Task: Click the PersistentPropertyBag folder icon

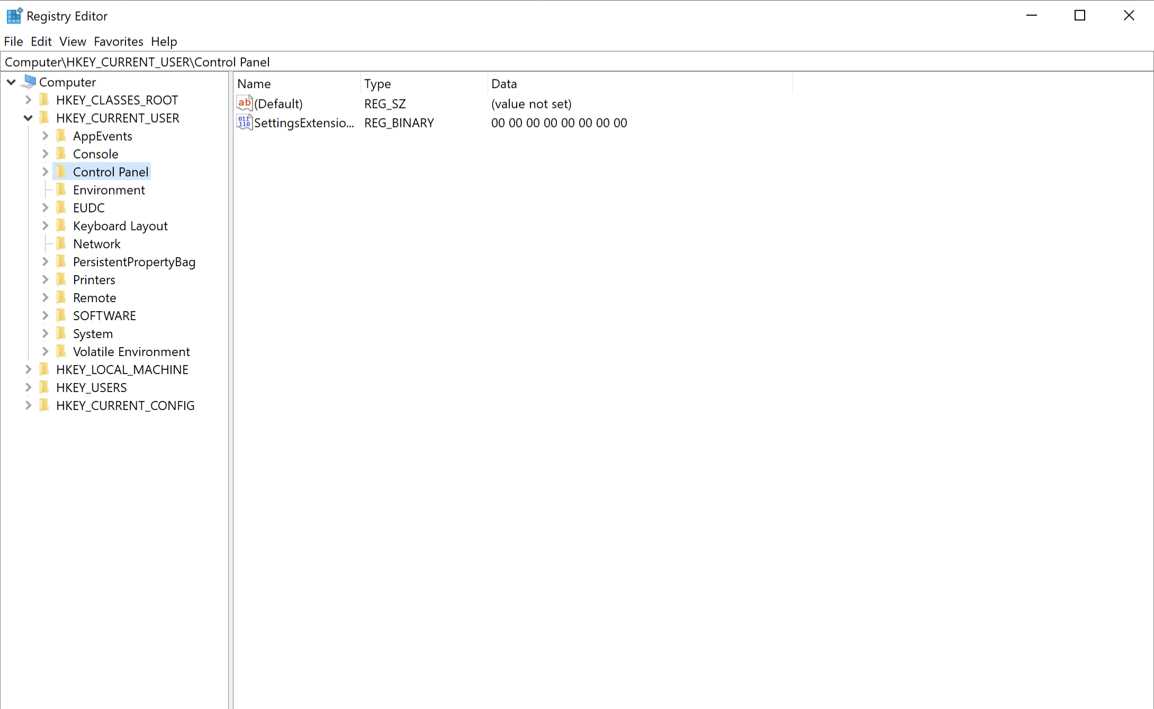Action: tap(61, 261)
